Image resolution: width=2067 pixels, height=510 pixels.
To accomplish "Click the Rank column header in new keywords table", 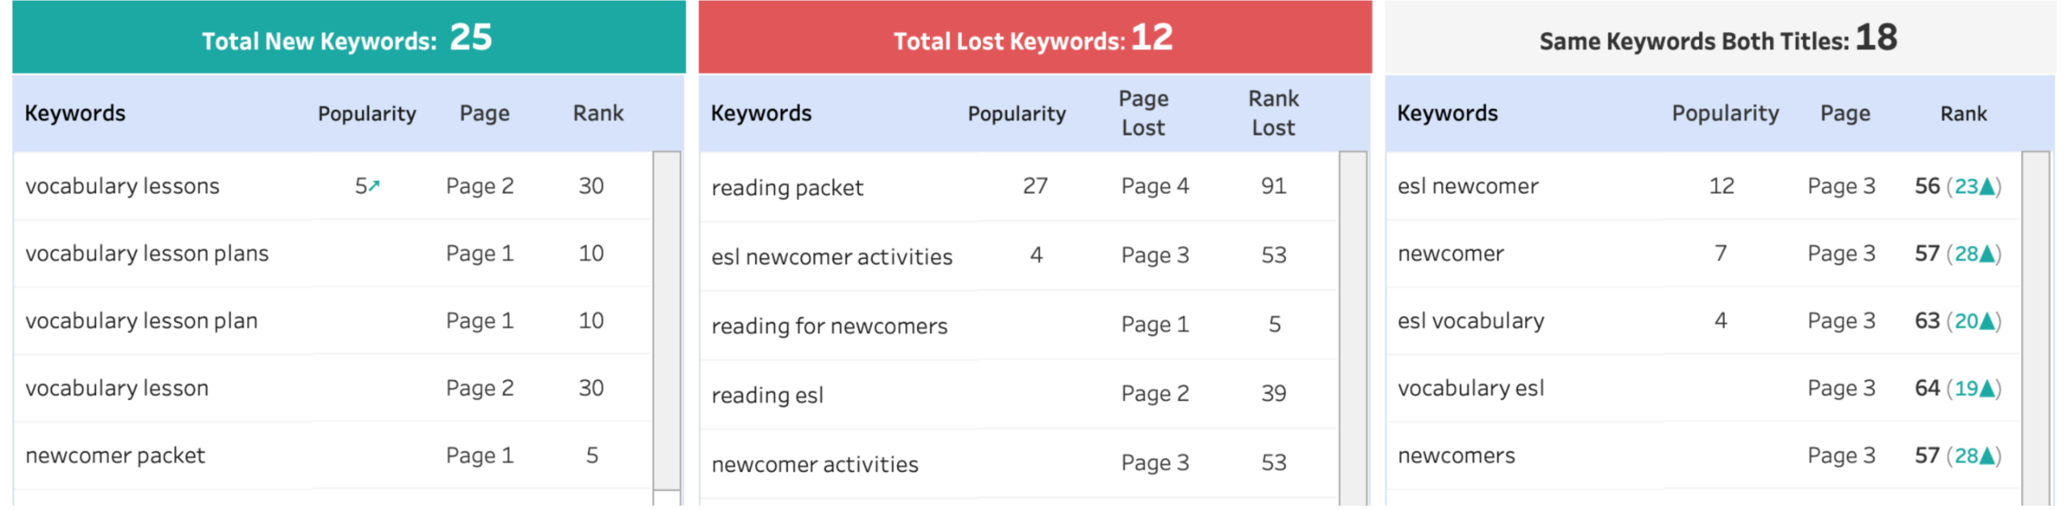I will point(597,113).
